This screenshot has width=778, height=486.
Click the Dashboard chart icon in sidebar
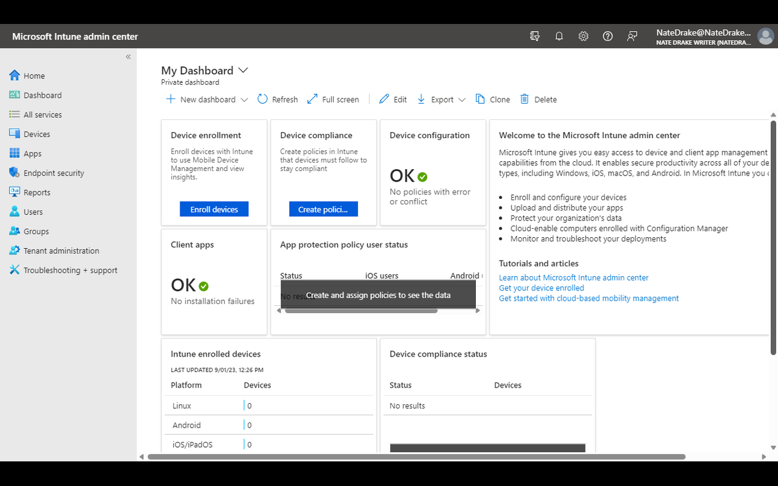(14, 95)
